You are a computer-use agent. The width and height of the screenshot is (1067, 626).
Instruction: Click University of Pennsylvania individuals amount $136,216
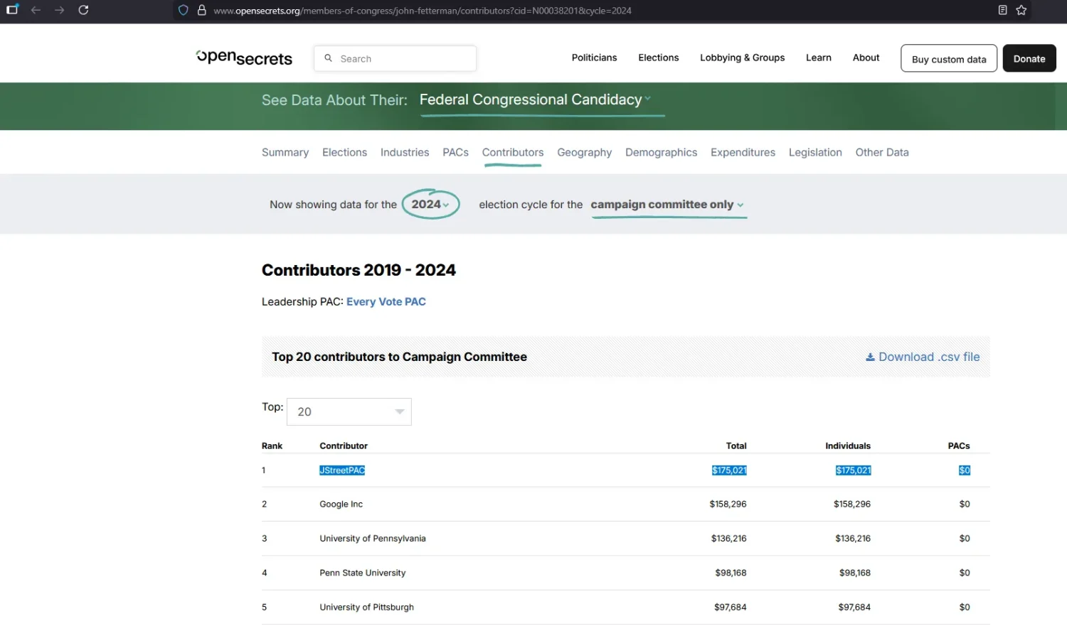[853, 538]
